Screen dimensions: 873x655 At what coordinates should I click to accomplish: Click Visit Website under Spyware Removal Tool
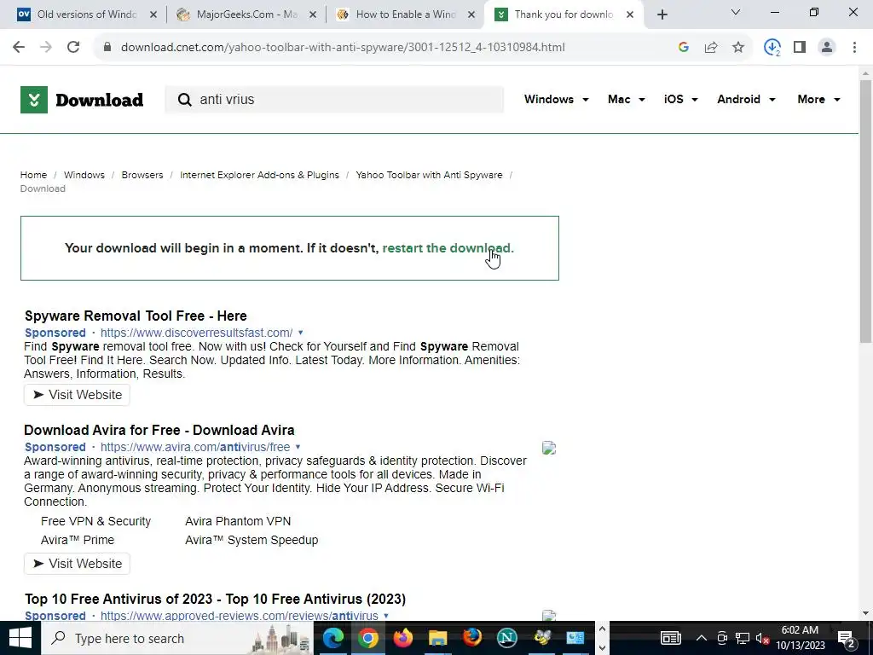[77, 395]
